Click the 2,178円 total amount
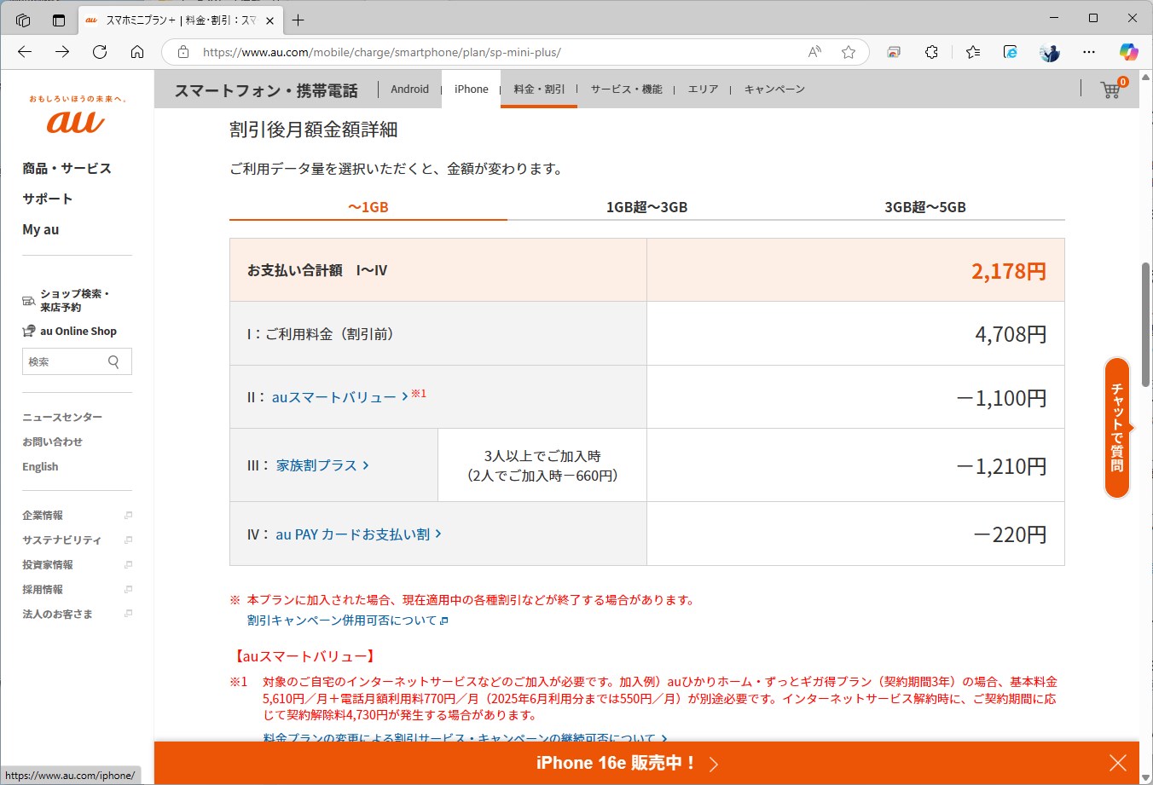The image size is (1153, 785). coord(1009,271)
